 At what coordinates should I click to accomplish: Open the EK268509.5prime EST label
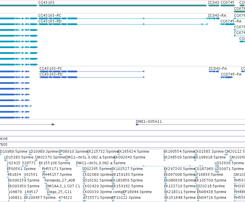click(x=179, y=157)
